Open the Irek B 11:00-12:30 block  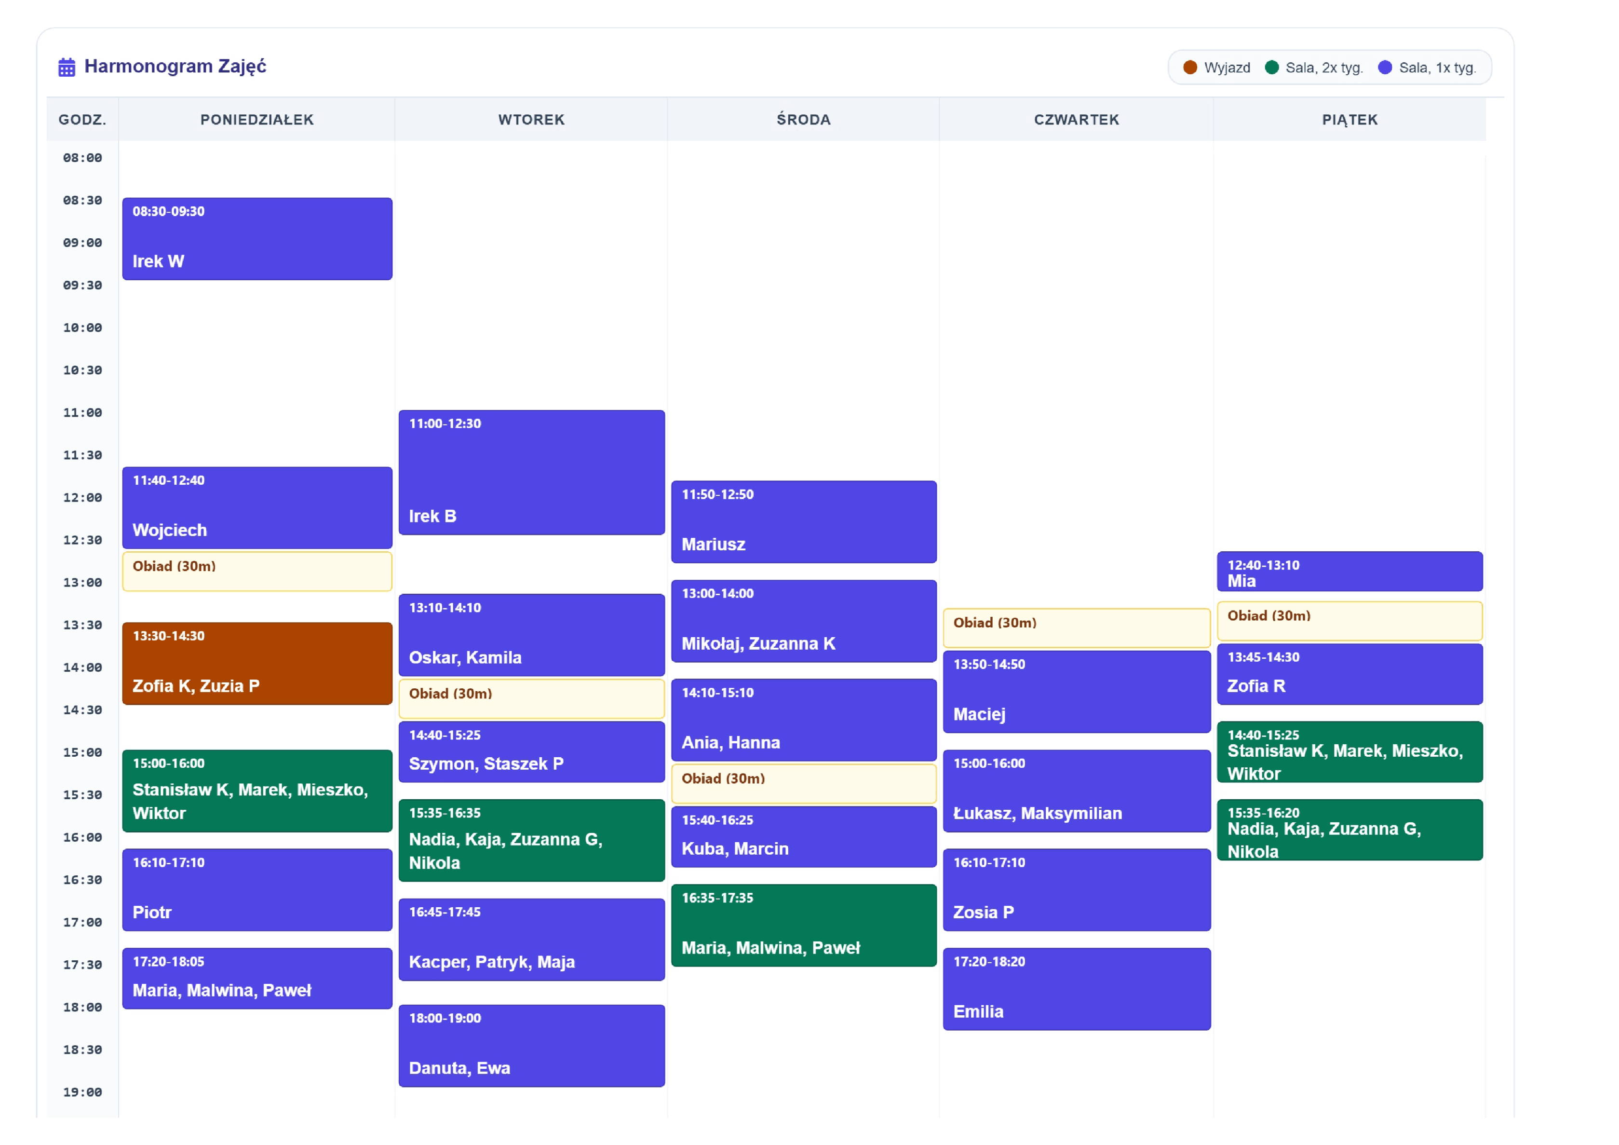pos(531,472)
